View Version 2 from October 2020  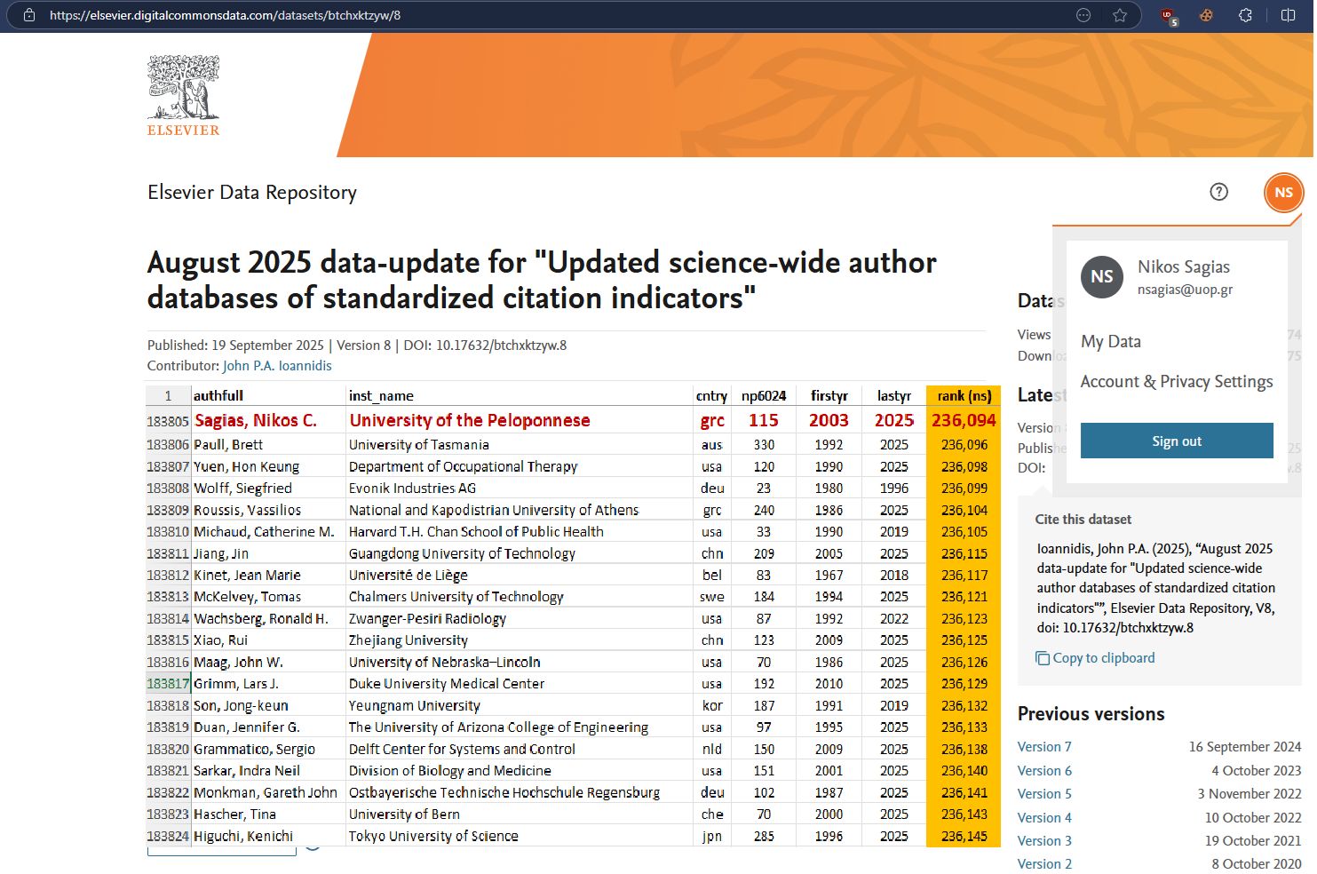[x=1044, y=863]
